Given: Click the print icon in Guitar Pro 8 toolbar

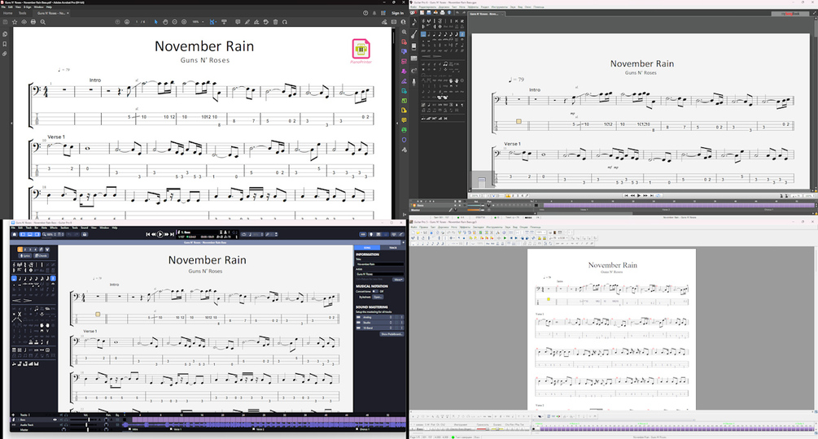Looking at the screenshot, I should coord(85,234).
